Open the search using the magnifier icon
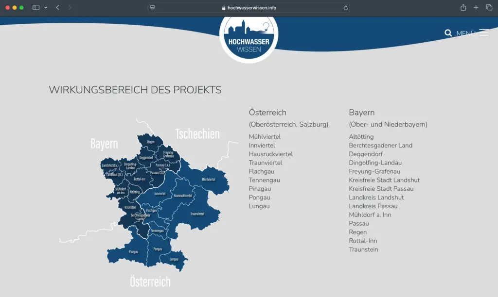Screen dimensions: 498x297 coord(448,33)
